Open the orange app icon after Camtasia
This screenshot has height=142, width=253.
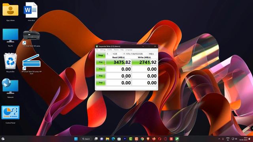tap(136, 139)
